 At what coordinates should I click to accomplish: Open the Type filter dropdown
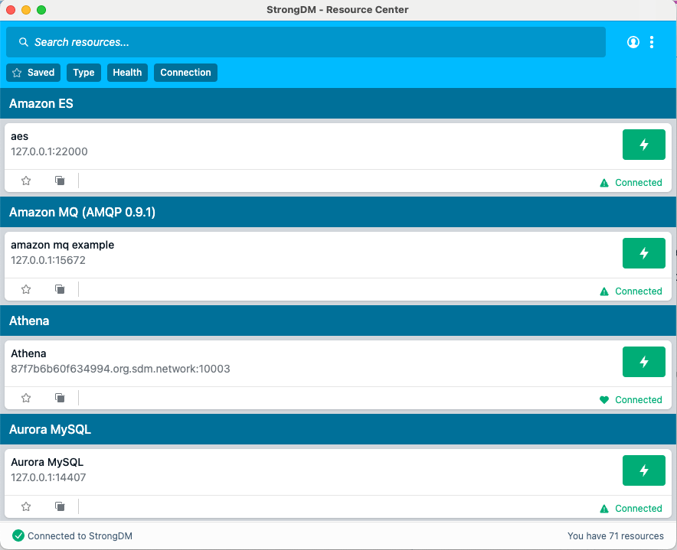pyautogui.click(x=83, y=73)
